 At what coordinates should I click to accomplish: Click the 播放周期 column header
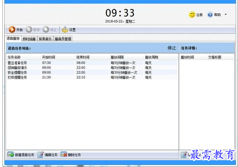[151, 57]
